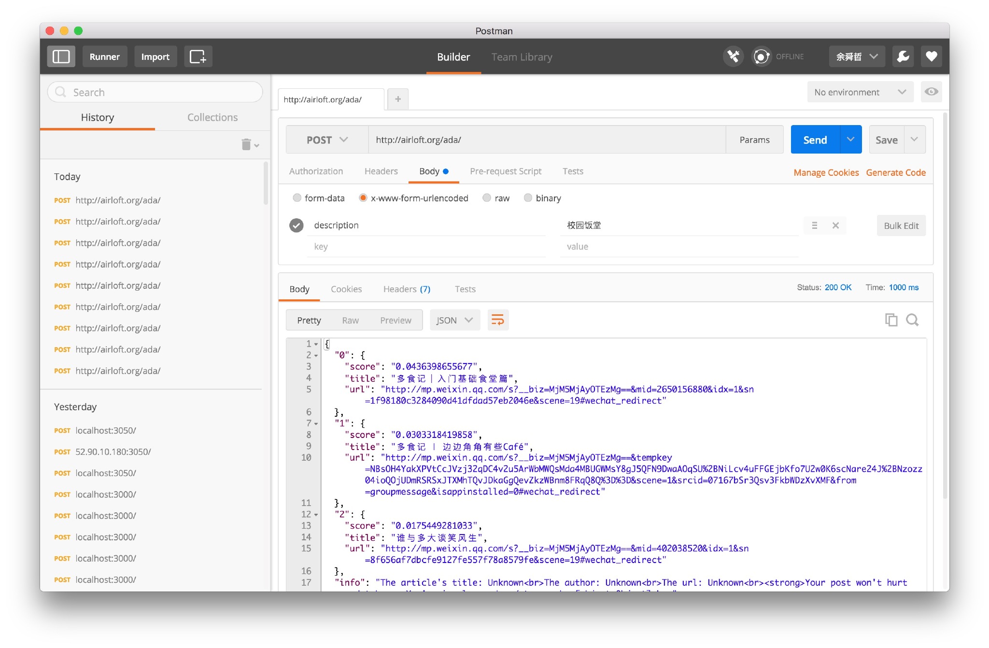Toggle the sidebar panel icon
989x648 pixels.
tap(61, 56)
